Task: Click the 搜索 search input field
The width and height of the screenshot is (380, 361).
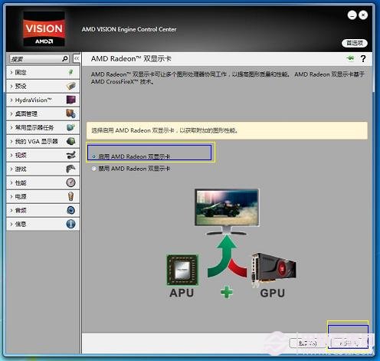Action: 40,59
